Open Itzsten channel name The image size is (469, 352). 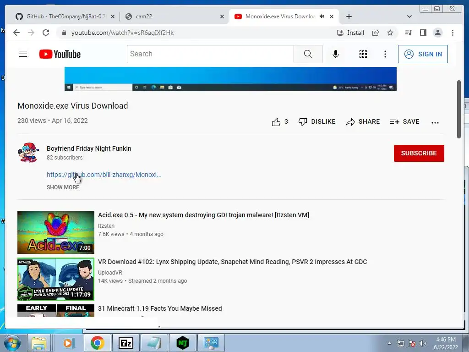[106, 225]
